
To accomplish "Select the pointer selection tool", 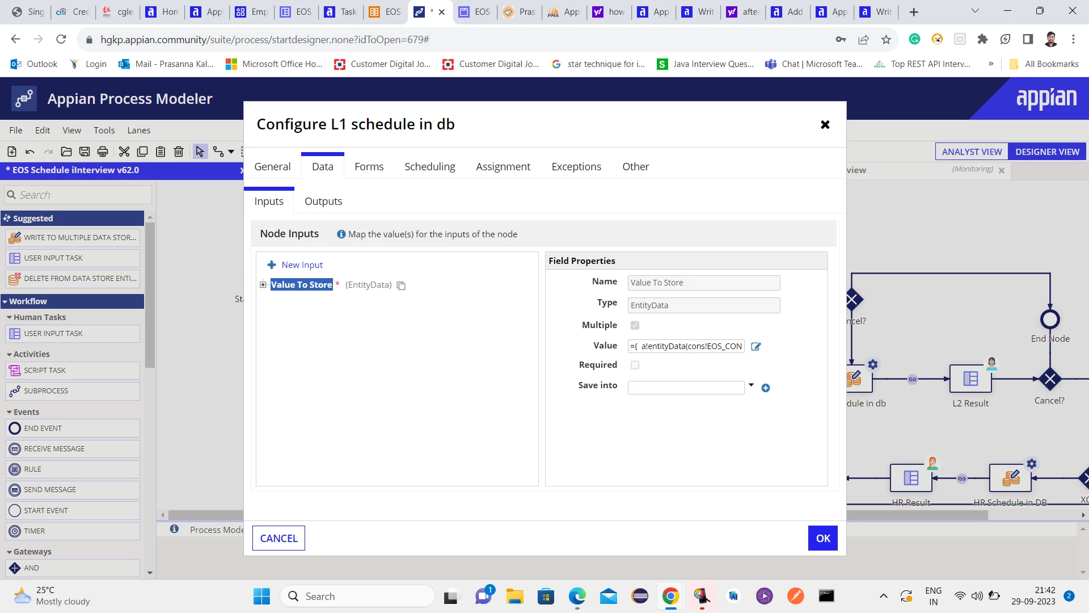I will (x=200, y=152).
